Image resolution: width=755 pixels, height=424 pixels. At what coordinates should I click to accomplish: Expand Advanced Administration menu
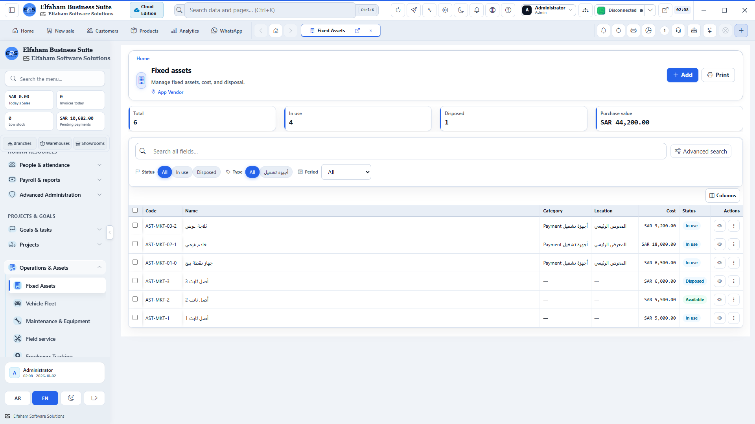pyautogui.click(x=55, y=195)
